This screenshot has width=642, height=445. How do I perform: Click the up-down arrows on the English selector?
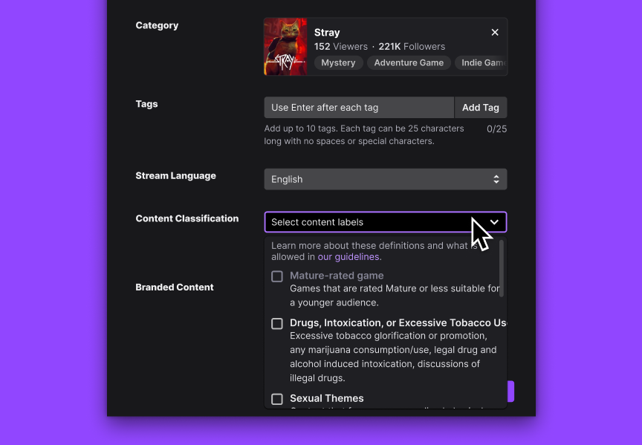(x=496, y=179)
